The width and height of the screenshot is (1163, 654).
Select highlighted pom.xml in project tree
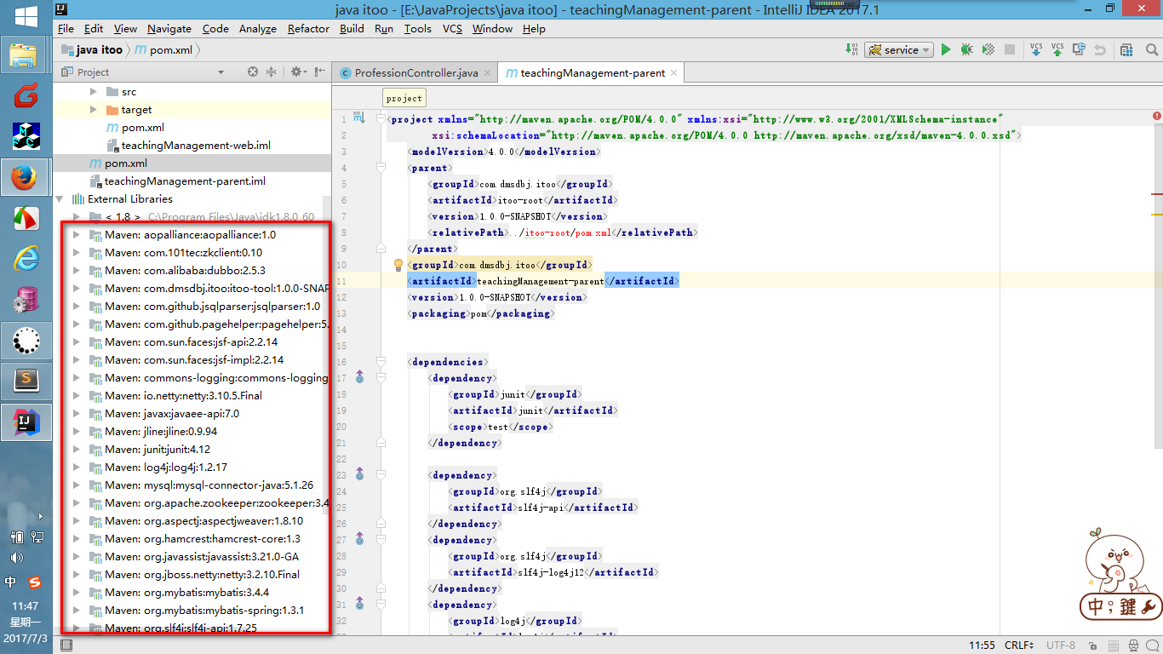(192, 163)
